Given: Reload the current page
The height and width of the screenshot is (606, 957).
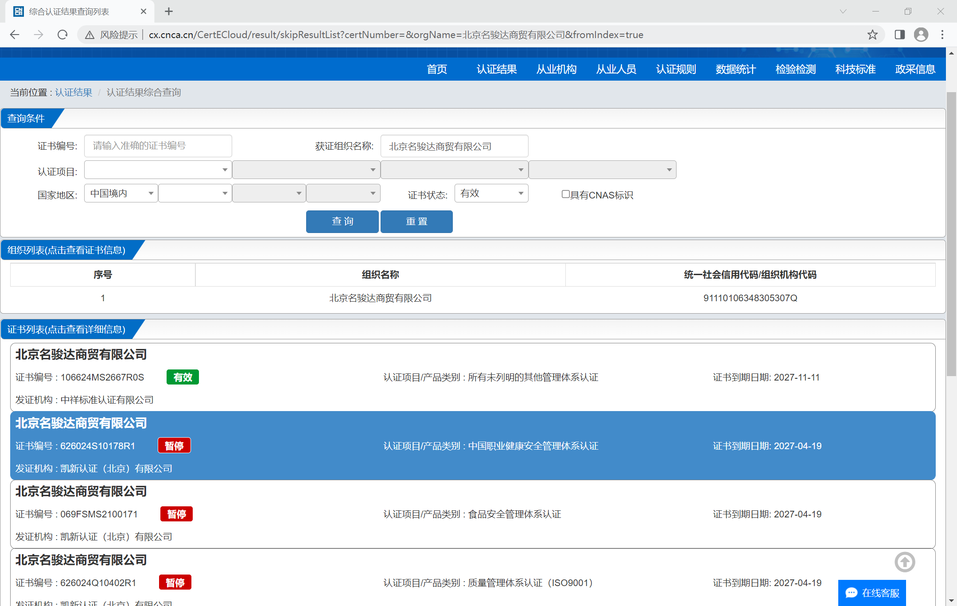Looking at the screenshot, I should pyautogui.click(x=62, y=35).
